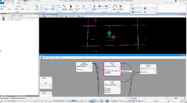
Task: Click the Generate Node Type icon
Action: [64, 7]
